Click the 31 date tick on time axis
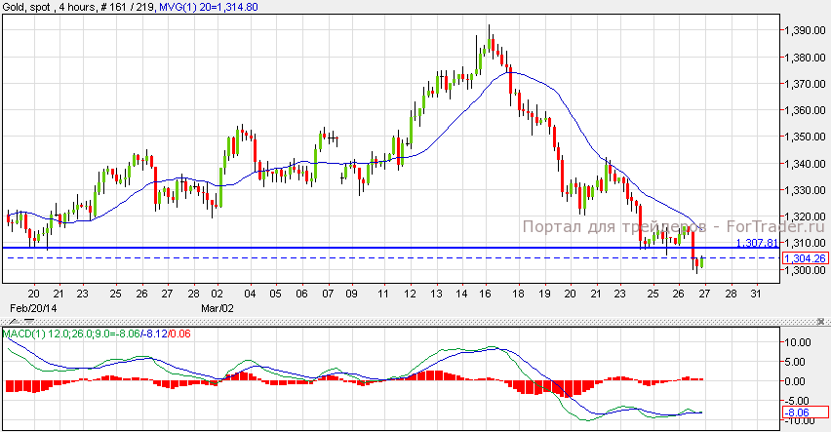The width and height of the screenshot is (831, 432). [755, 294]
